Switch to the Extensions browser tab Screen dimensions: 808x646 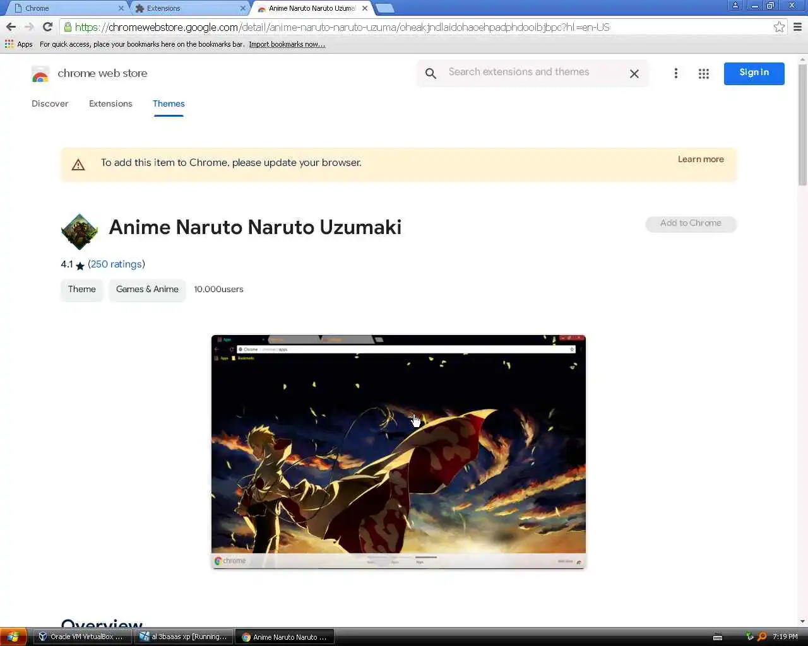click(x=189, y=8)
